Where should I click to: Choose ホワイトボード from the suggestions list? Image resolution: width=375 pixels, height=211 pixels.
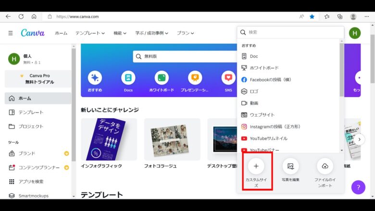click(288, 68)
